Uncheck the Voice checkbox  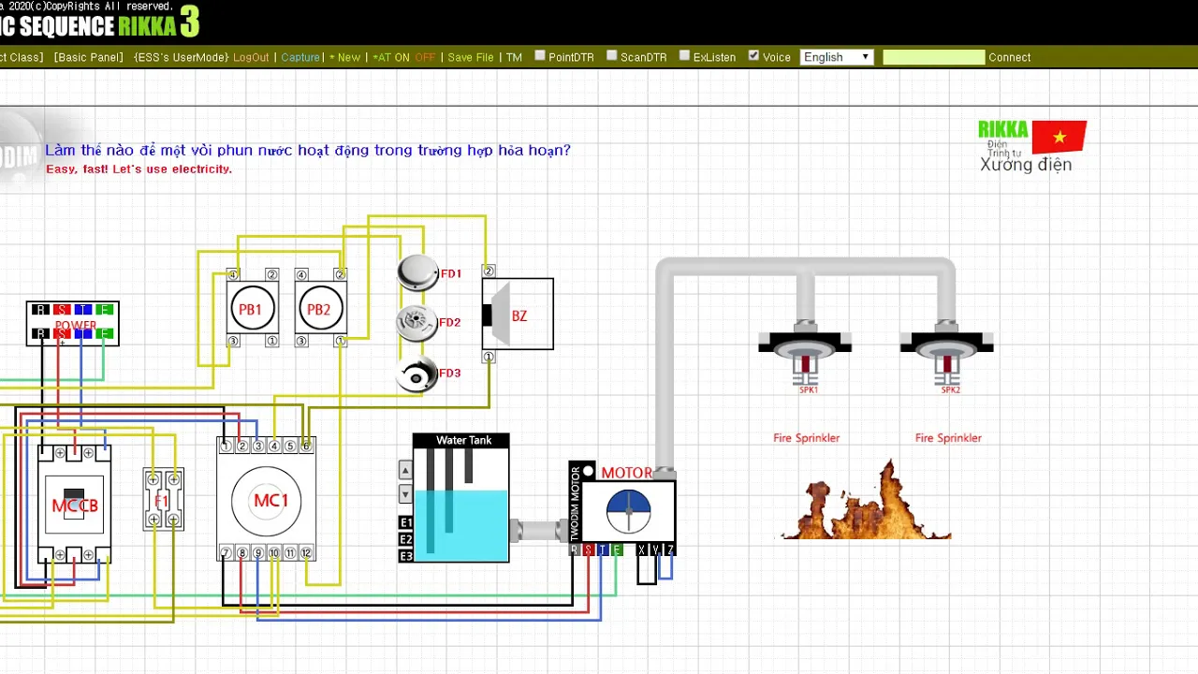click(753, 55)
